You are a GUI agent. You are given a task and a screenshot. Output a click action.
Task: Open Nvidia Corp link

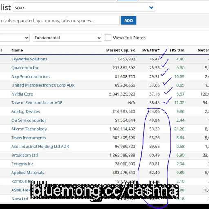22,94
